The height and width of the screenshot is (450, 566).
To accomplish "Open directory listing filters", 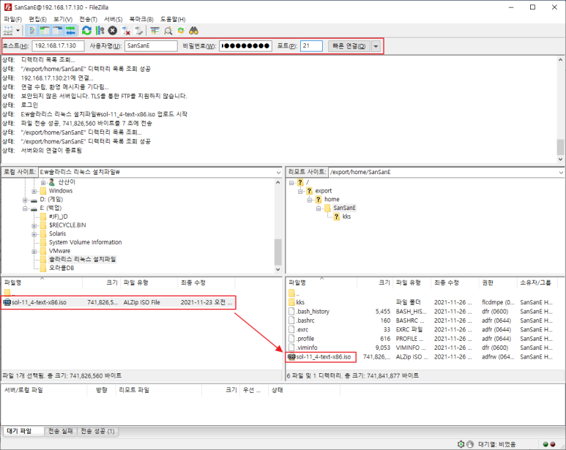I will [154, 31].
